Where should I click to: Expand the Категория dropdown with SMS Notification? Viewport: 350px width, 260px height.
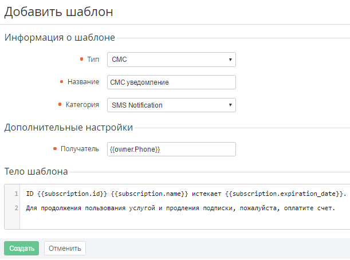point(171,105)
